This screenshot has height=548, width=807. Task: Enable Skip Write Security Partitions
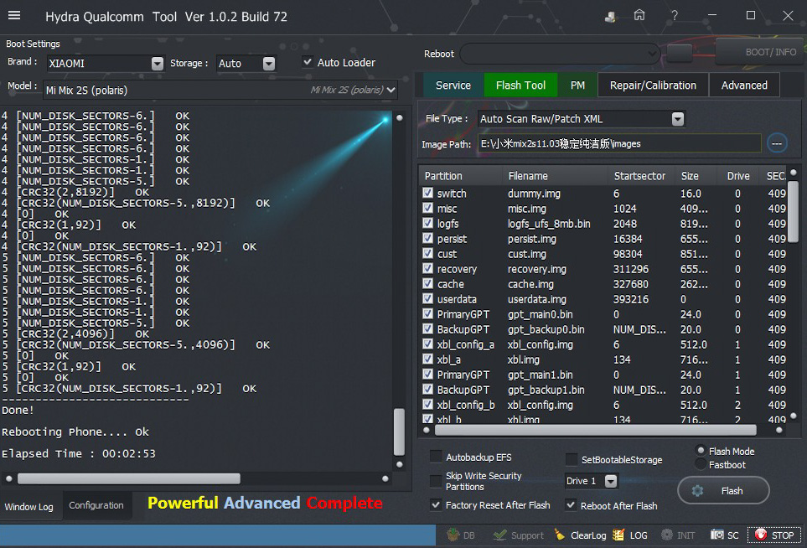(x=436, y=481)
